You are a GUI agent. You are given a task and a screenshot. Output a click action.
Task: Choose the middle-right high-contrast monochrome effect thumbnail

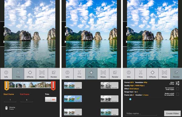(x=110, y=99)
